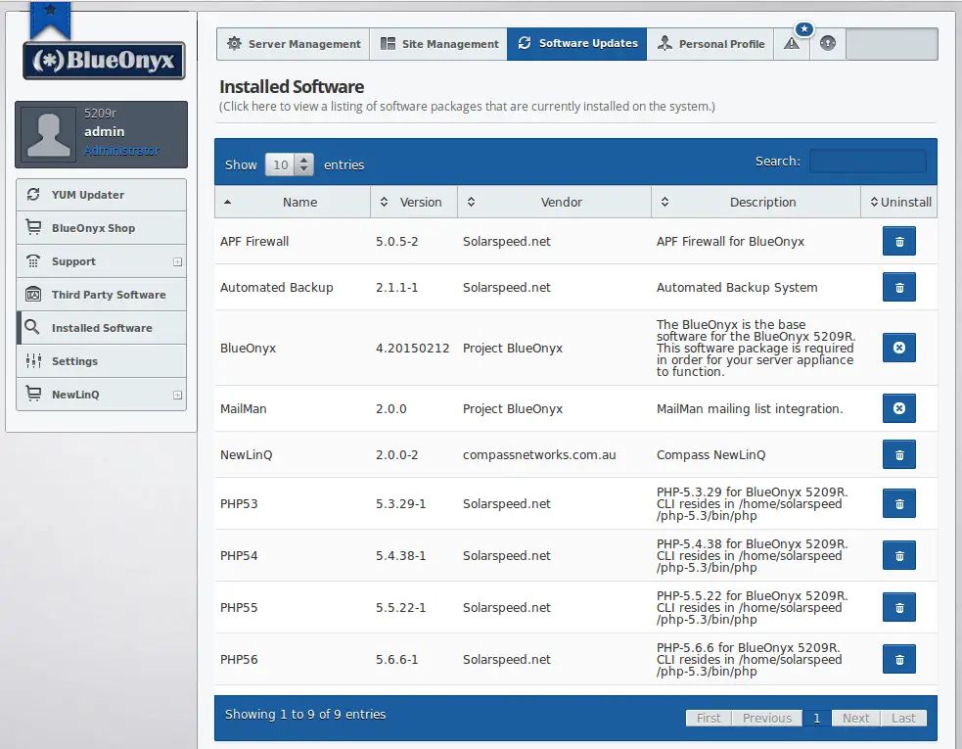962x749 pixels.
Task: Click the admin user avatar picture
Action: coord(49,134)
